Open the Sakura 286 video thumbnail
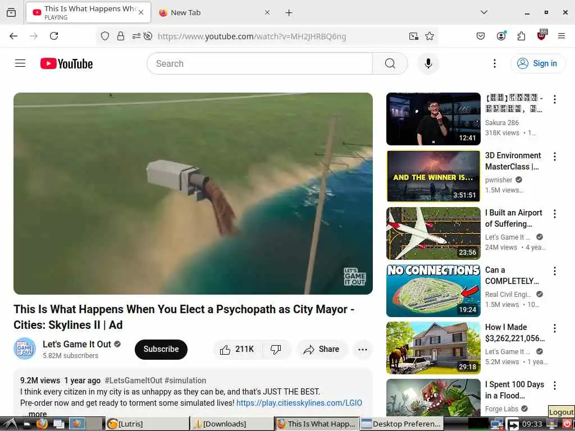The image size is (575, 431). [433, 119]
